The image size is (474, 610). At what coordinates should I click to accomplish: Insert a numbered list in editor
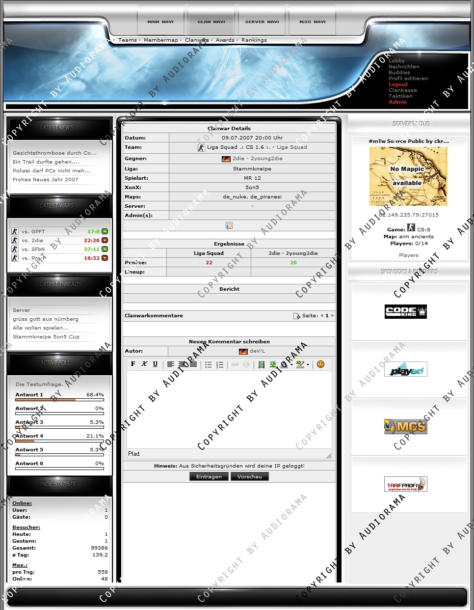pos(220,364)
